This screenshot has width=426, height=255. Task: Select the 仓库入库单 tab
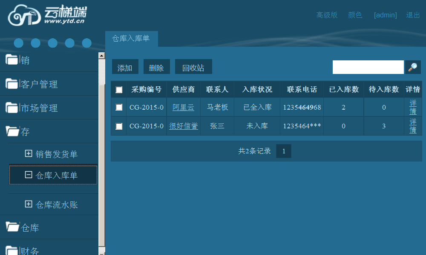(132, 39)
